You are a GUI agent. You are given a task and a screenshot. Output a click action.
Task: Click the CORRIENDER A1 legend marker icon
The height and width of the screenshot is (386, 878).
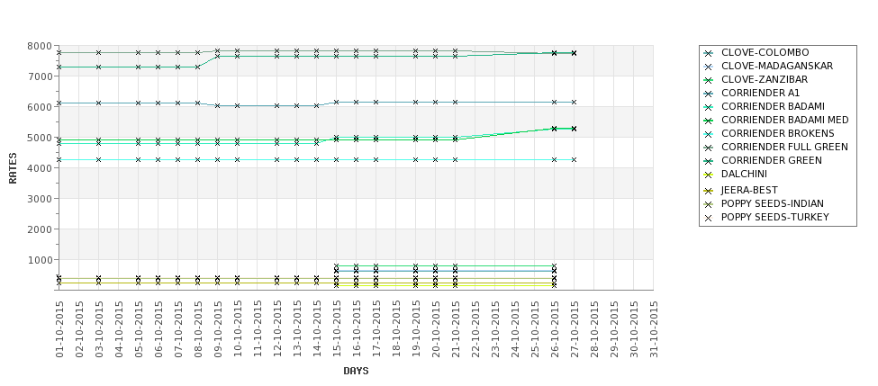pos(709,94)
